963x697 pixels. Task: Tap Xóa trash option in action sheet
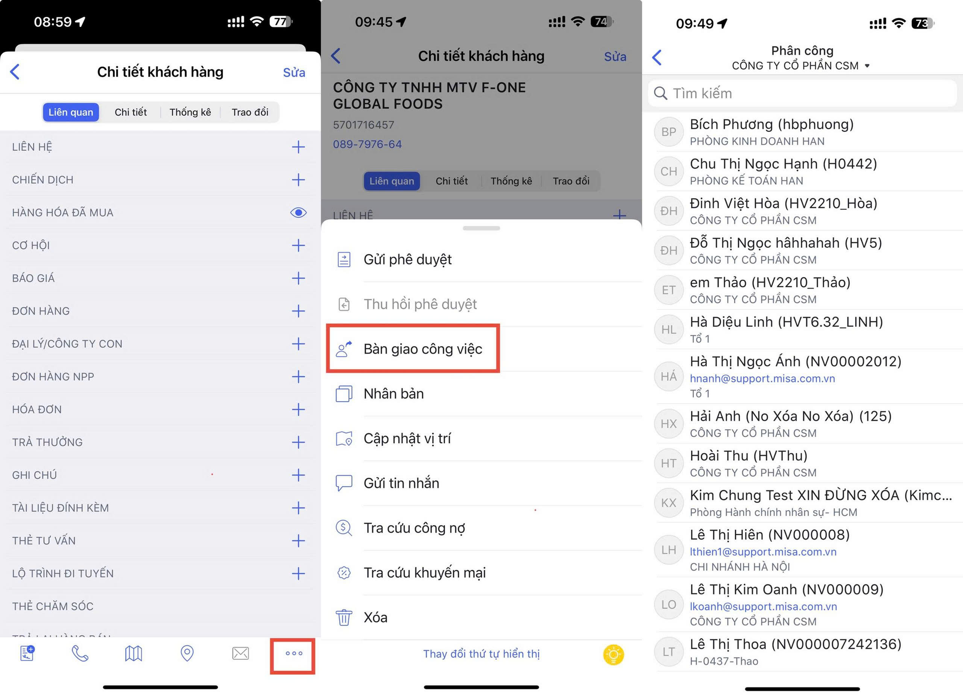click(x=375, y=617)
